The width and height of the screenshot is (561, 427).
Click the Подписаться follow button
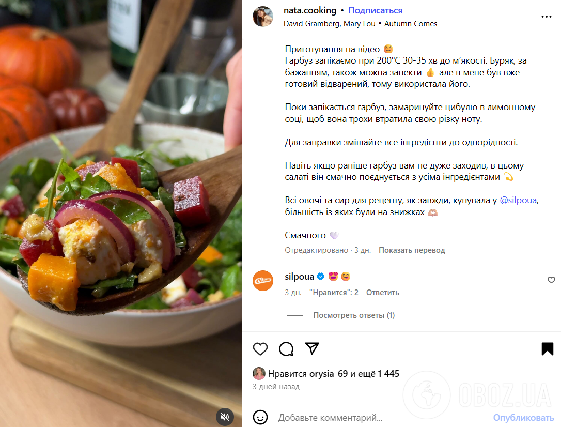coord(375,10)
